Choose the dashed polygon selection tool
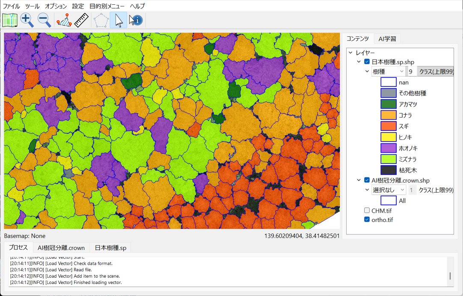Screen dimensions: 463x296 coord(101,20)
